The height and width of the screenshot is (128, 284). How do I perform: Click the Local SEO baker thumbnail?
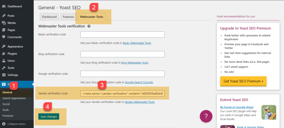click(269, 112)
